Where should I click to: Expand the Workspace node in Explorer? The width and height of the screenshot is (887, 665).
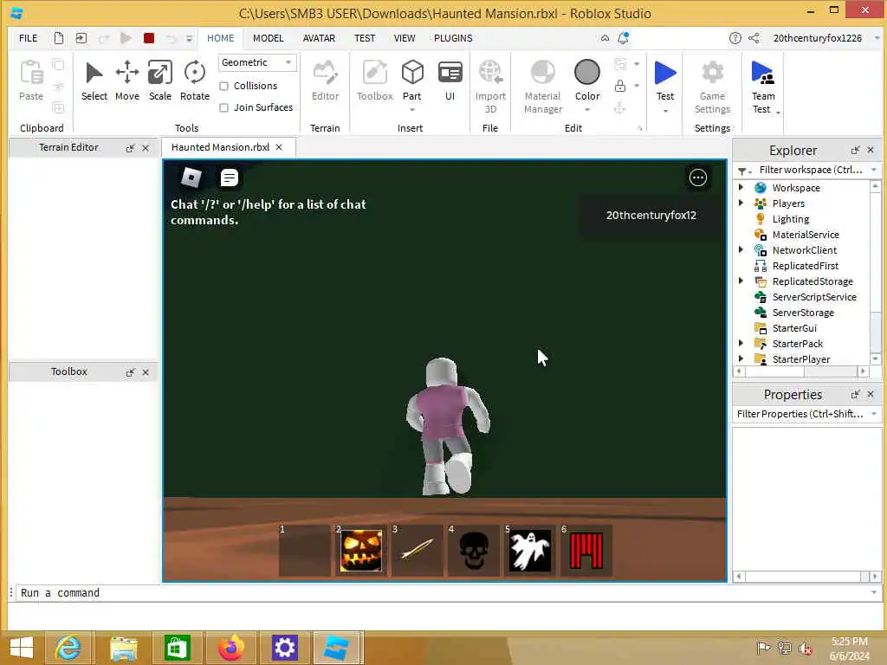(741, 187)
